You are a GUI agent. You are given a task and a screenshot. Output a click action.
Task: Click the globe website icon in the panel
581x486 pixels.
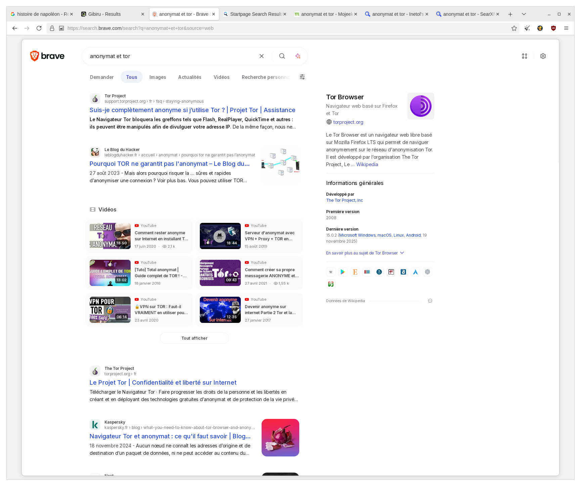point(427,272)
